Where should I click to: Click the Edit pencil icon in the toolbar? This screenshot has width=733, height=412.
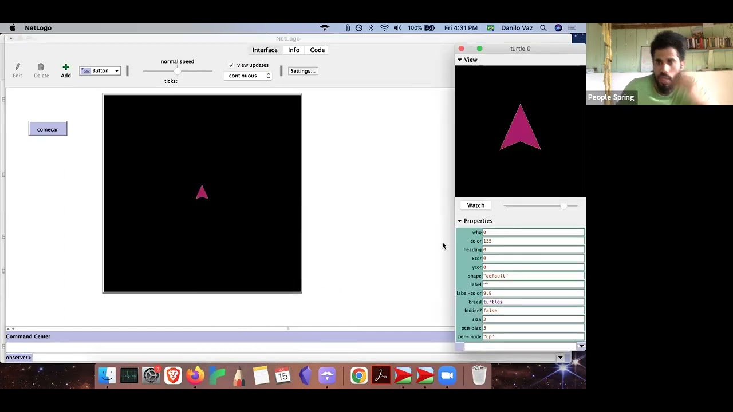[17, 67]
